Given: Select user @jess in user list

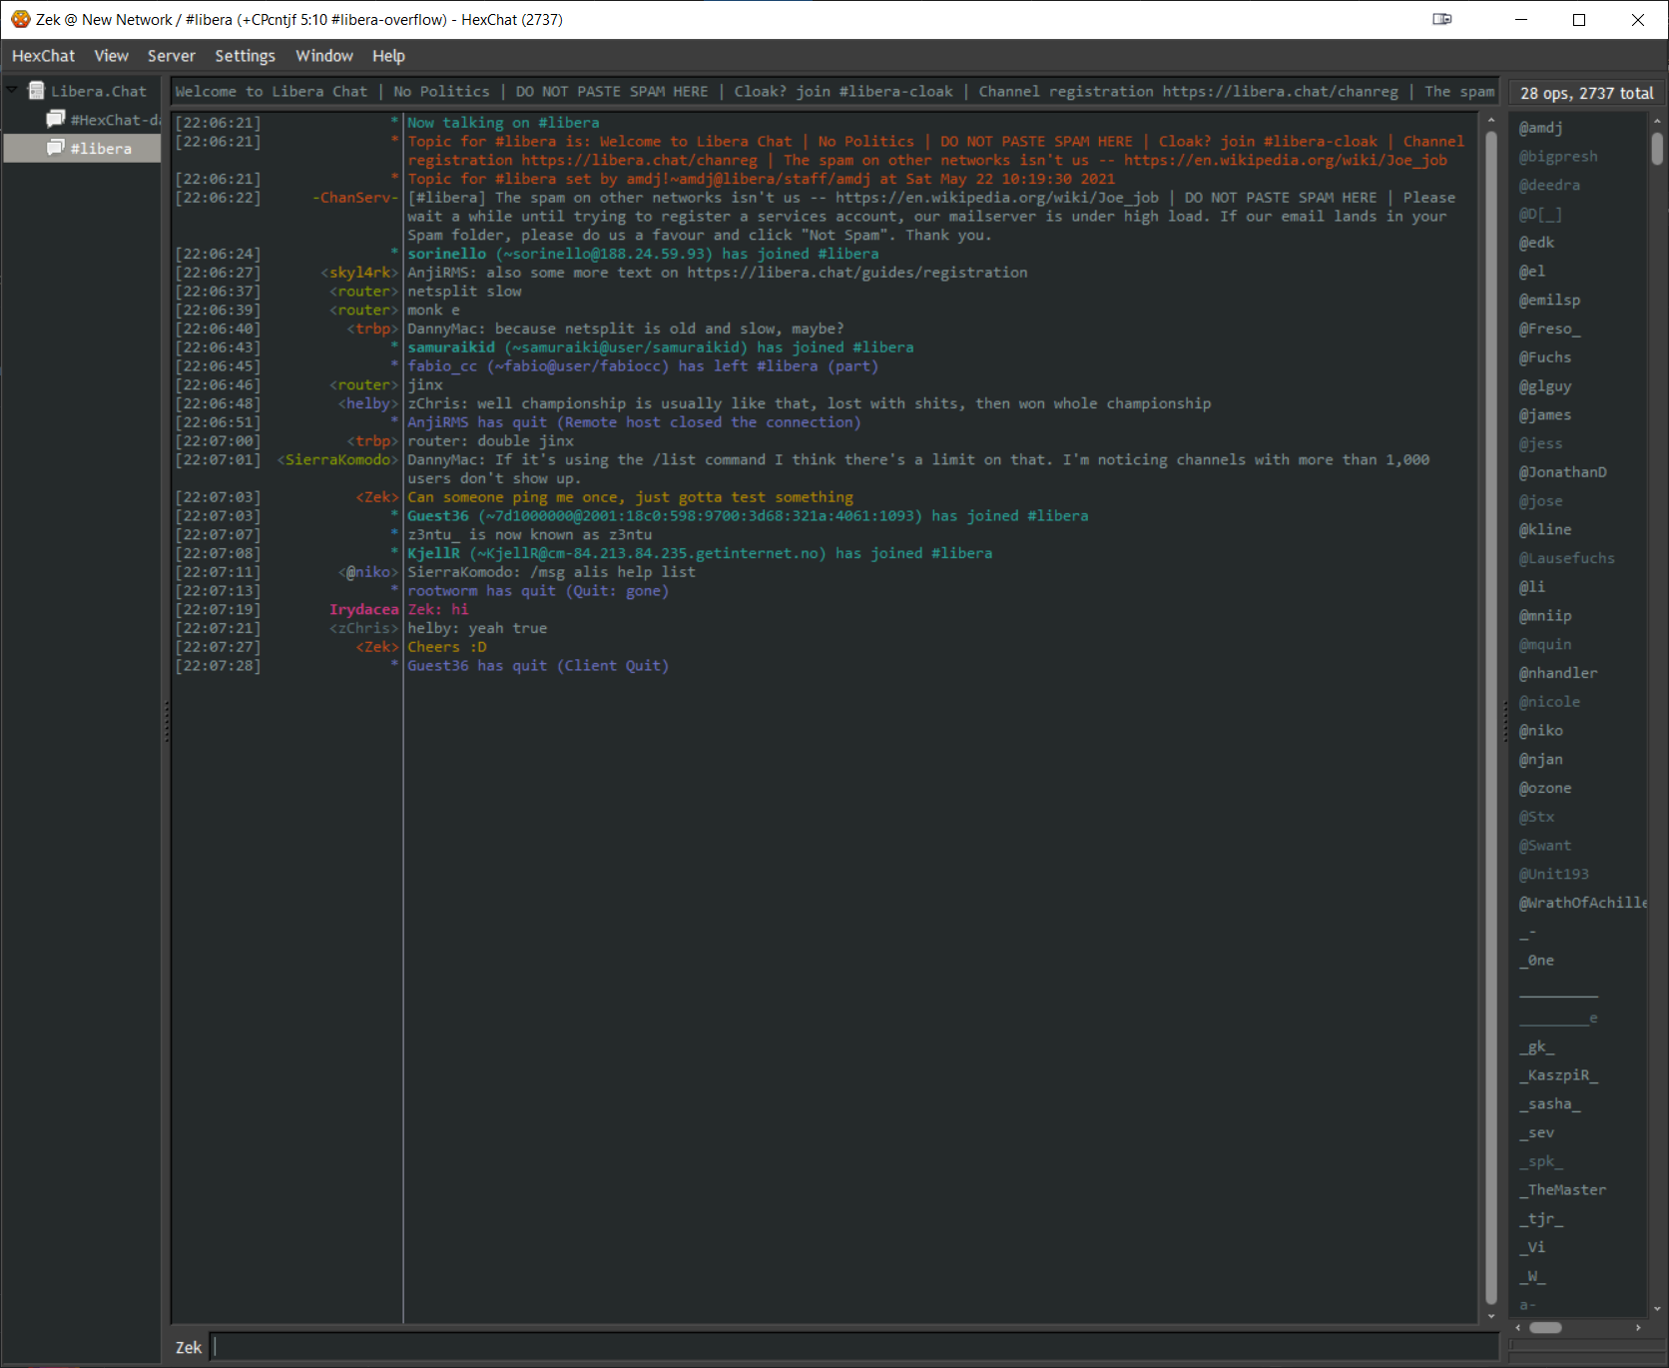Looking at the screenshot, I should 1576,443.
